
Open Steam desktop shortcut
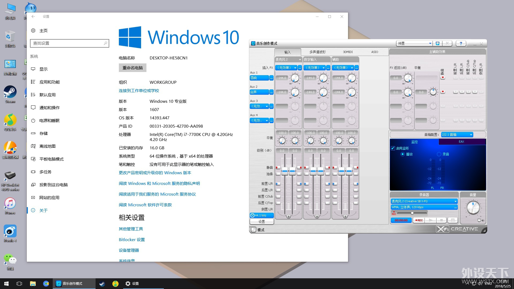(x=10, y=94)
